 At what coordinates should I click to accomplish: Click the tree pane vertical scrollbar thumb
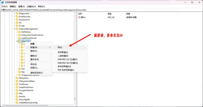75,99
